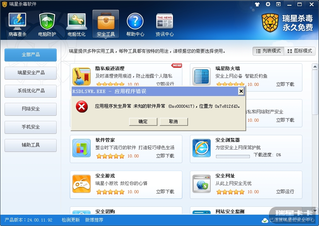Click 立即下载 for 瑞星防火墙
Screen dimensions: 319x226
tap(285, 84)
